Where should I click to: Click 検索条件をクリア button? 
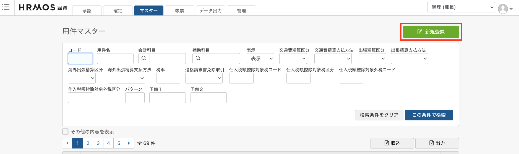tap(379, 115)
